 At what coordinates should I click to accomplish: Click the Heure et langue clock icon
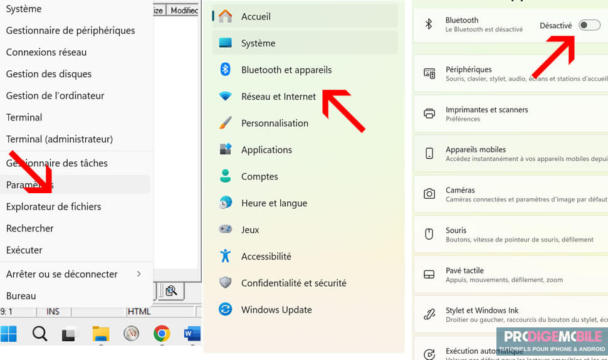(x=225, y=203)
